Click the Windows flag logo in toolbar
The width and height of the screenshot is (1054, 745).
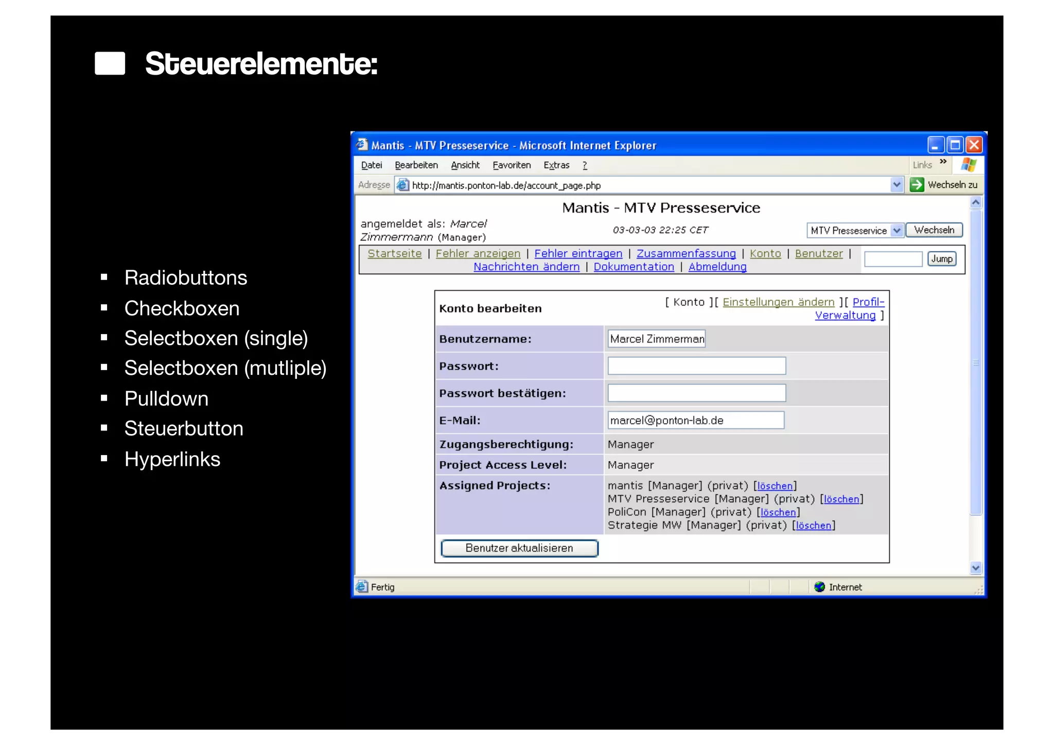coord(969,165)
